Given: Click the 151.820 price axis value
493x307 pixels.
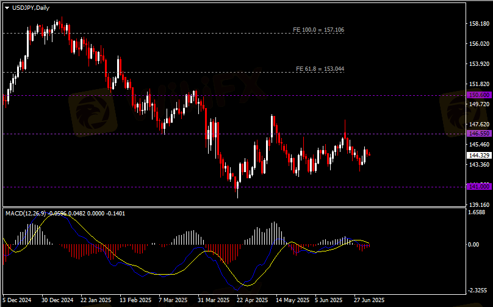Looking at the screenshot, I should coord(479,84).
